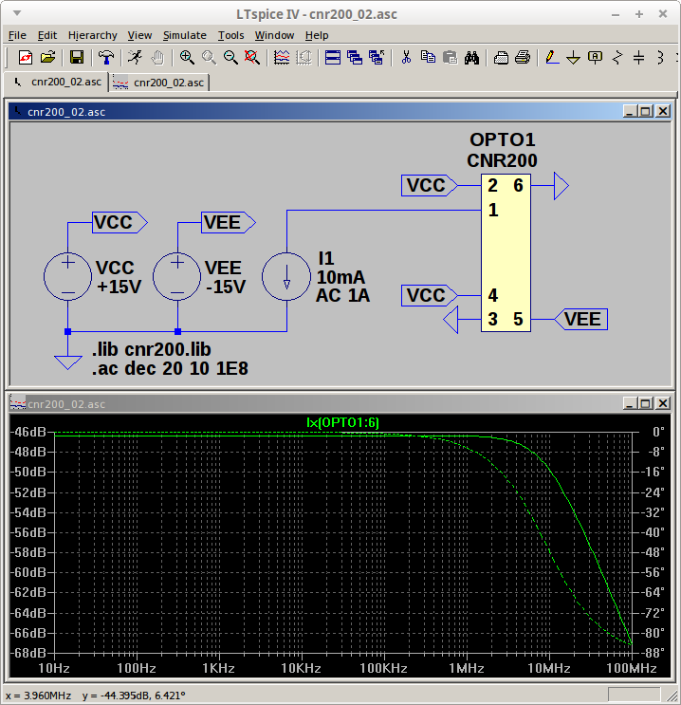Click the New Schematic toolbar icon
Image resolution: width=681 pixels, height=705 pixels.
(x=26, y=58)
